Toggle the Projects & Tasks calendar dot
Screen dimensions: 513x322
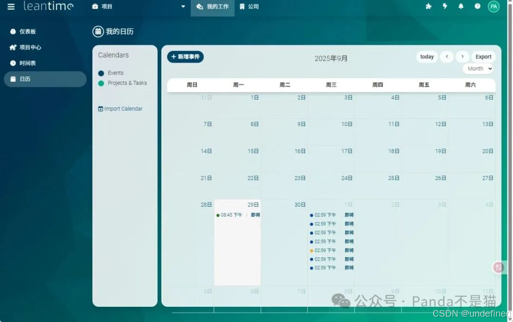point(101,83)
